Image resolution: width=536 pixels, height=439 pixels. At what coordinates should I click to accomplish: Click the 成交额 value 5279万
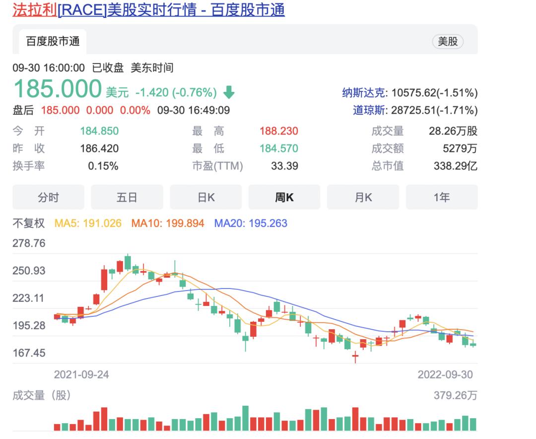(x=460, y=148)
